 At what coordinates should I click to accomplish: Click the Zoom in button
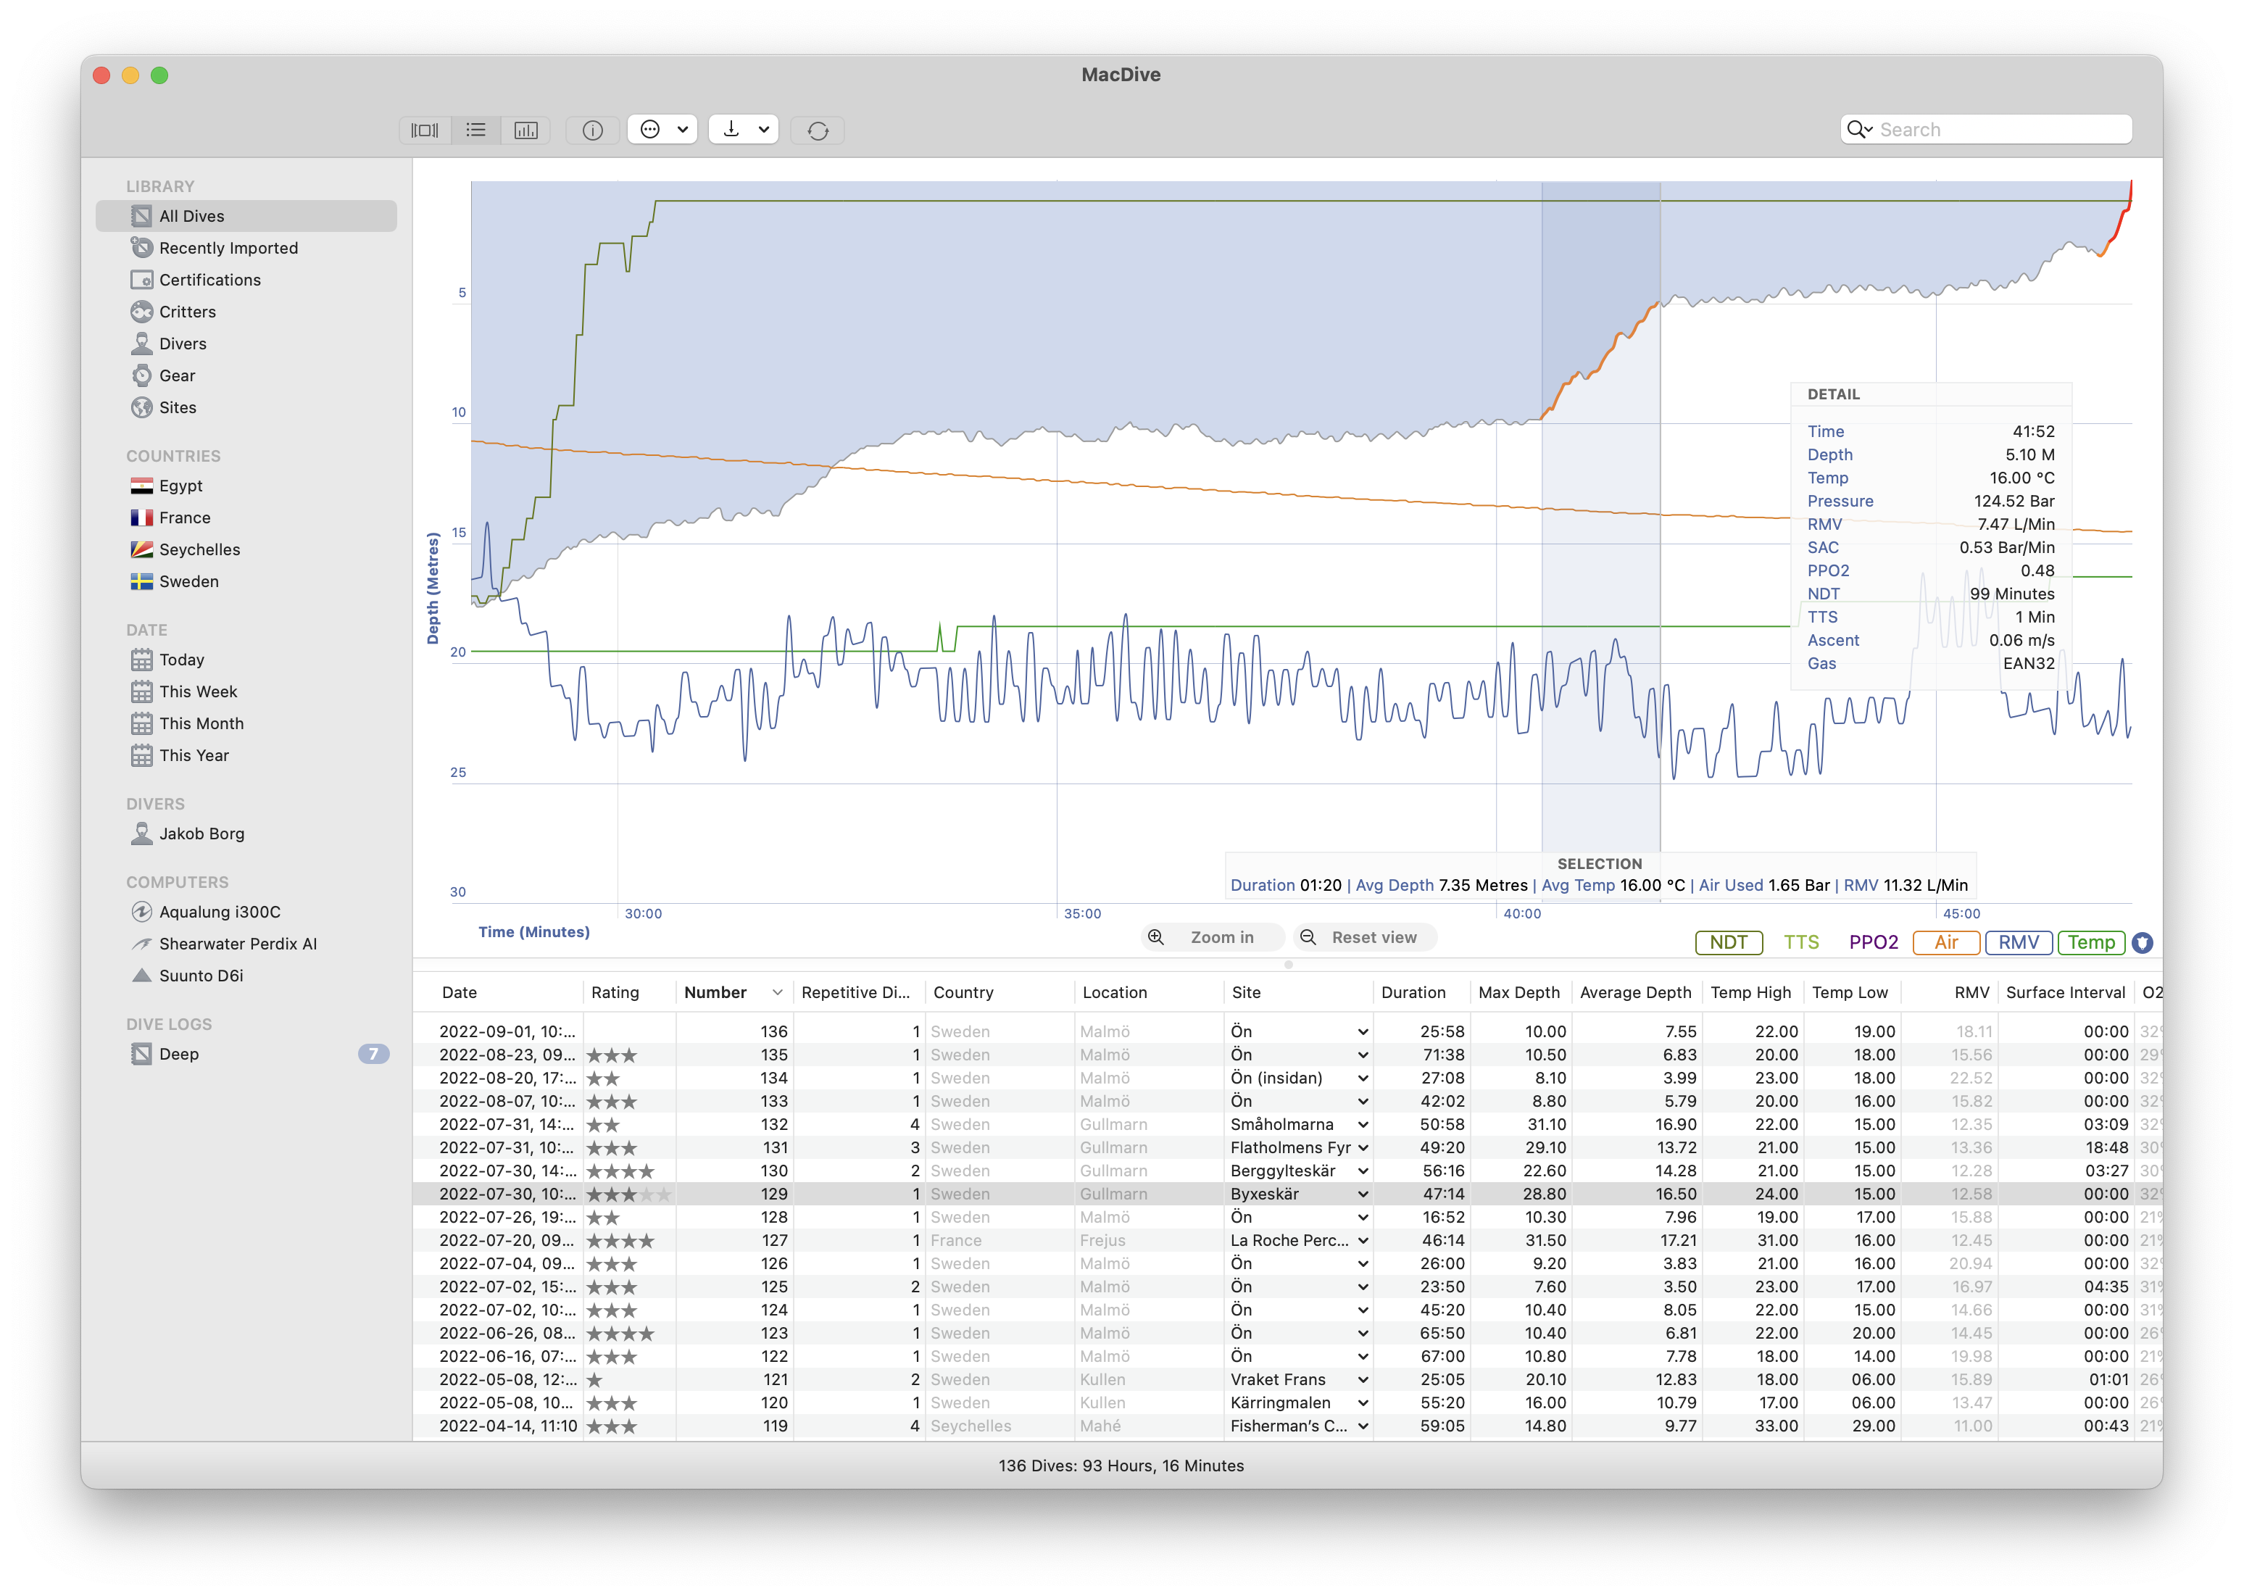pos(1213,938)
